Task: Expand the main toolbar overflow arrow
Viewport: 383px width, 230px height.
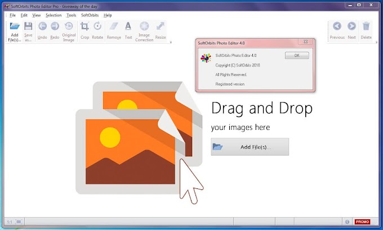Action: 171,42
